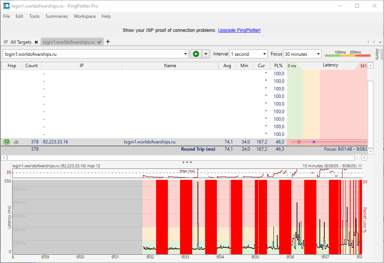This screenshot has height=263, width=384.
Task: Click the PL% column header
Action: [278, 66]
